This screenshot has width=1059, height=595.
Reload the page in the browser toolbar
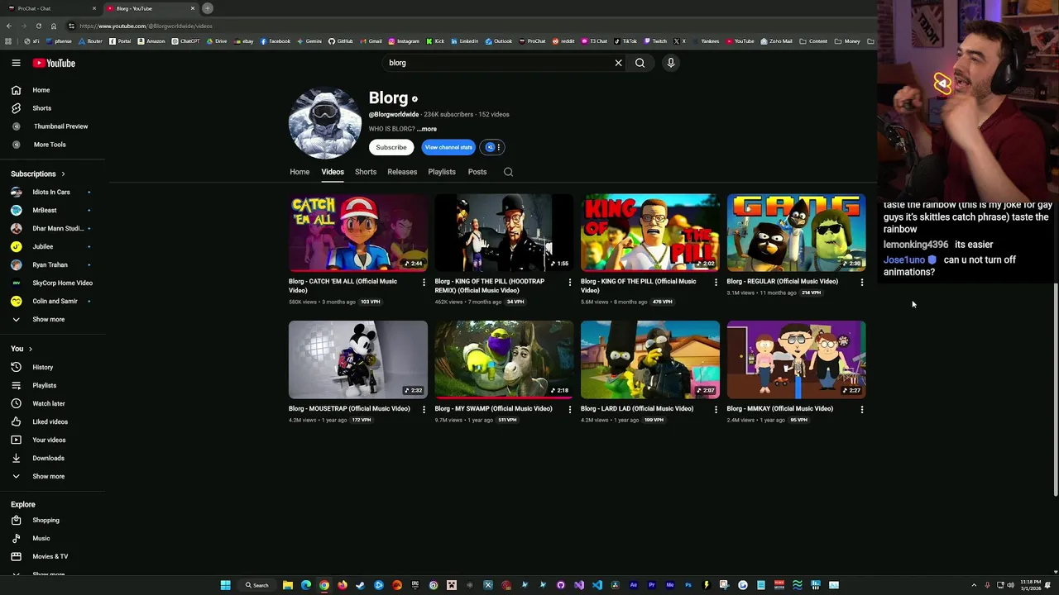[x=38, y=26]
